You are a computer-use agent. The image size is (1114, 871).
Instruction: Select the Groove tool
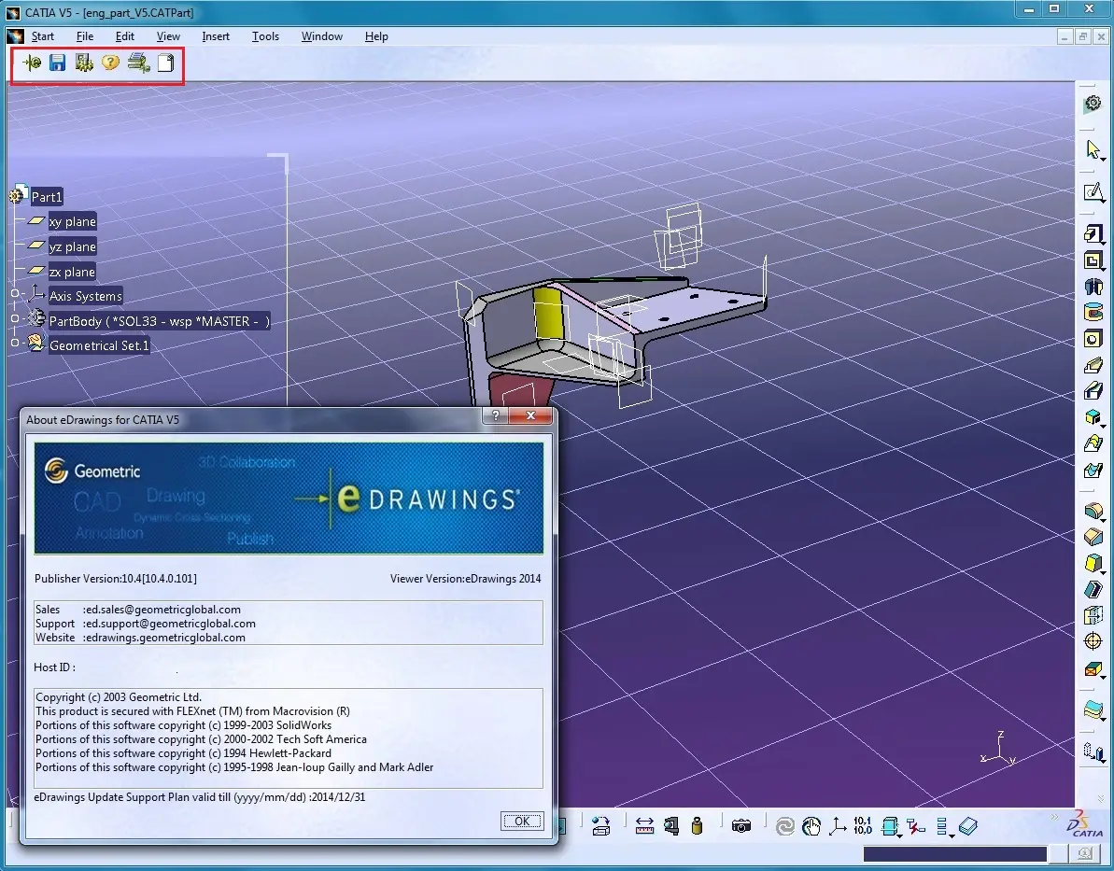point(1093,312)
